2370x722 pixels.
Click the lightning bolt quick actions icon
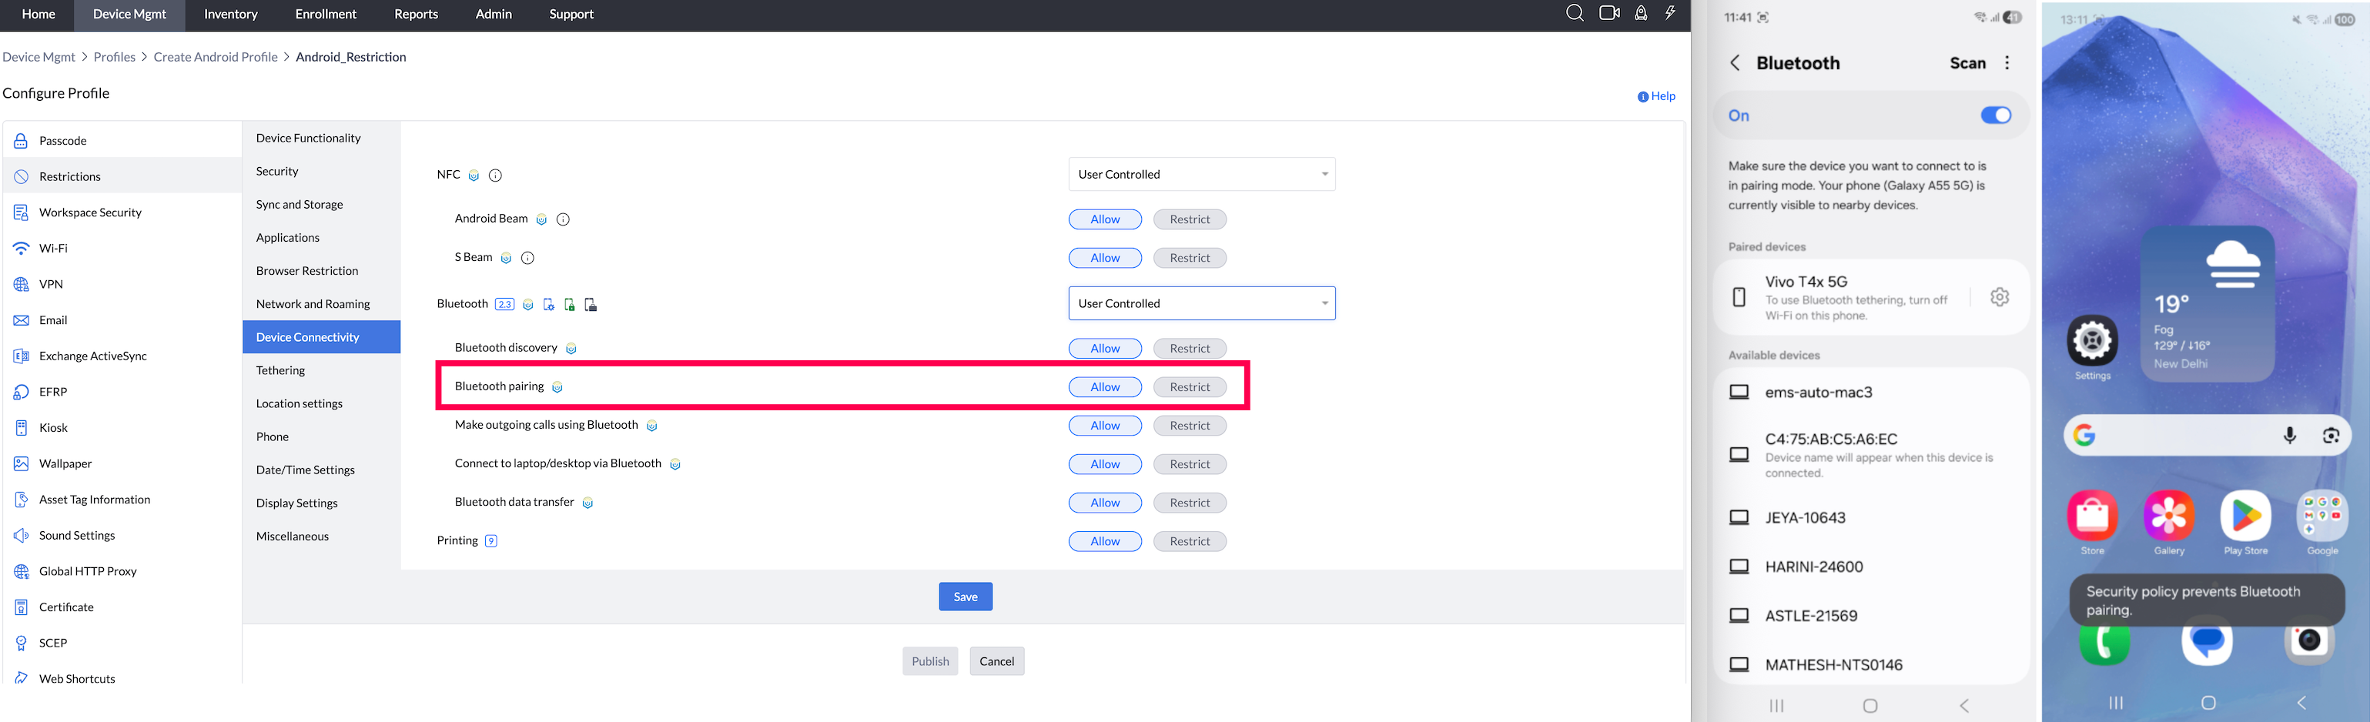click(x=1670, y=13)
